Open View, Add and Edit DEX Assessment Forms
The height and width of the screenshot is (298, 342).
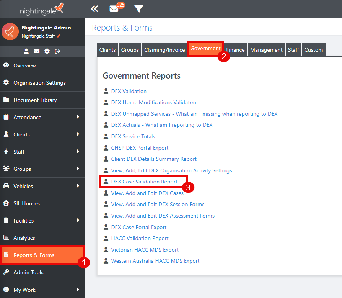163,216
